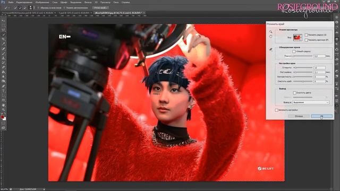Select the Eraser tool
The height and width of the screenshot is (191, 340).
(3, 67)
